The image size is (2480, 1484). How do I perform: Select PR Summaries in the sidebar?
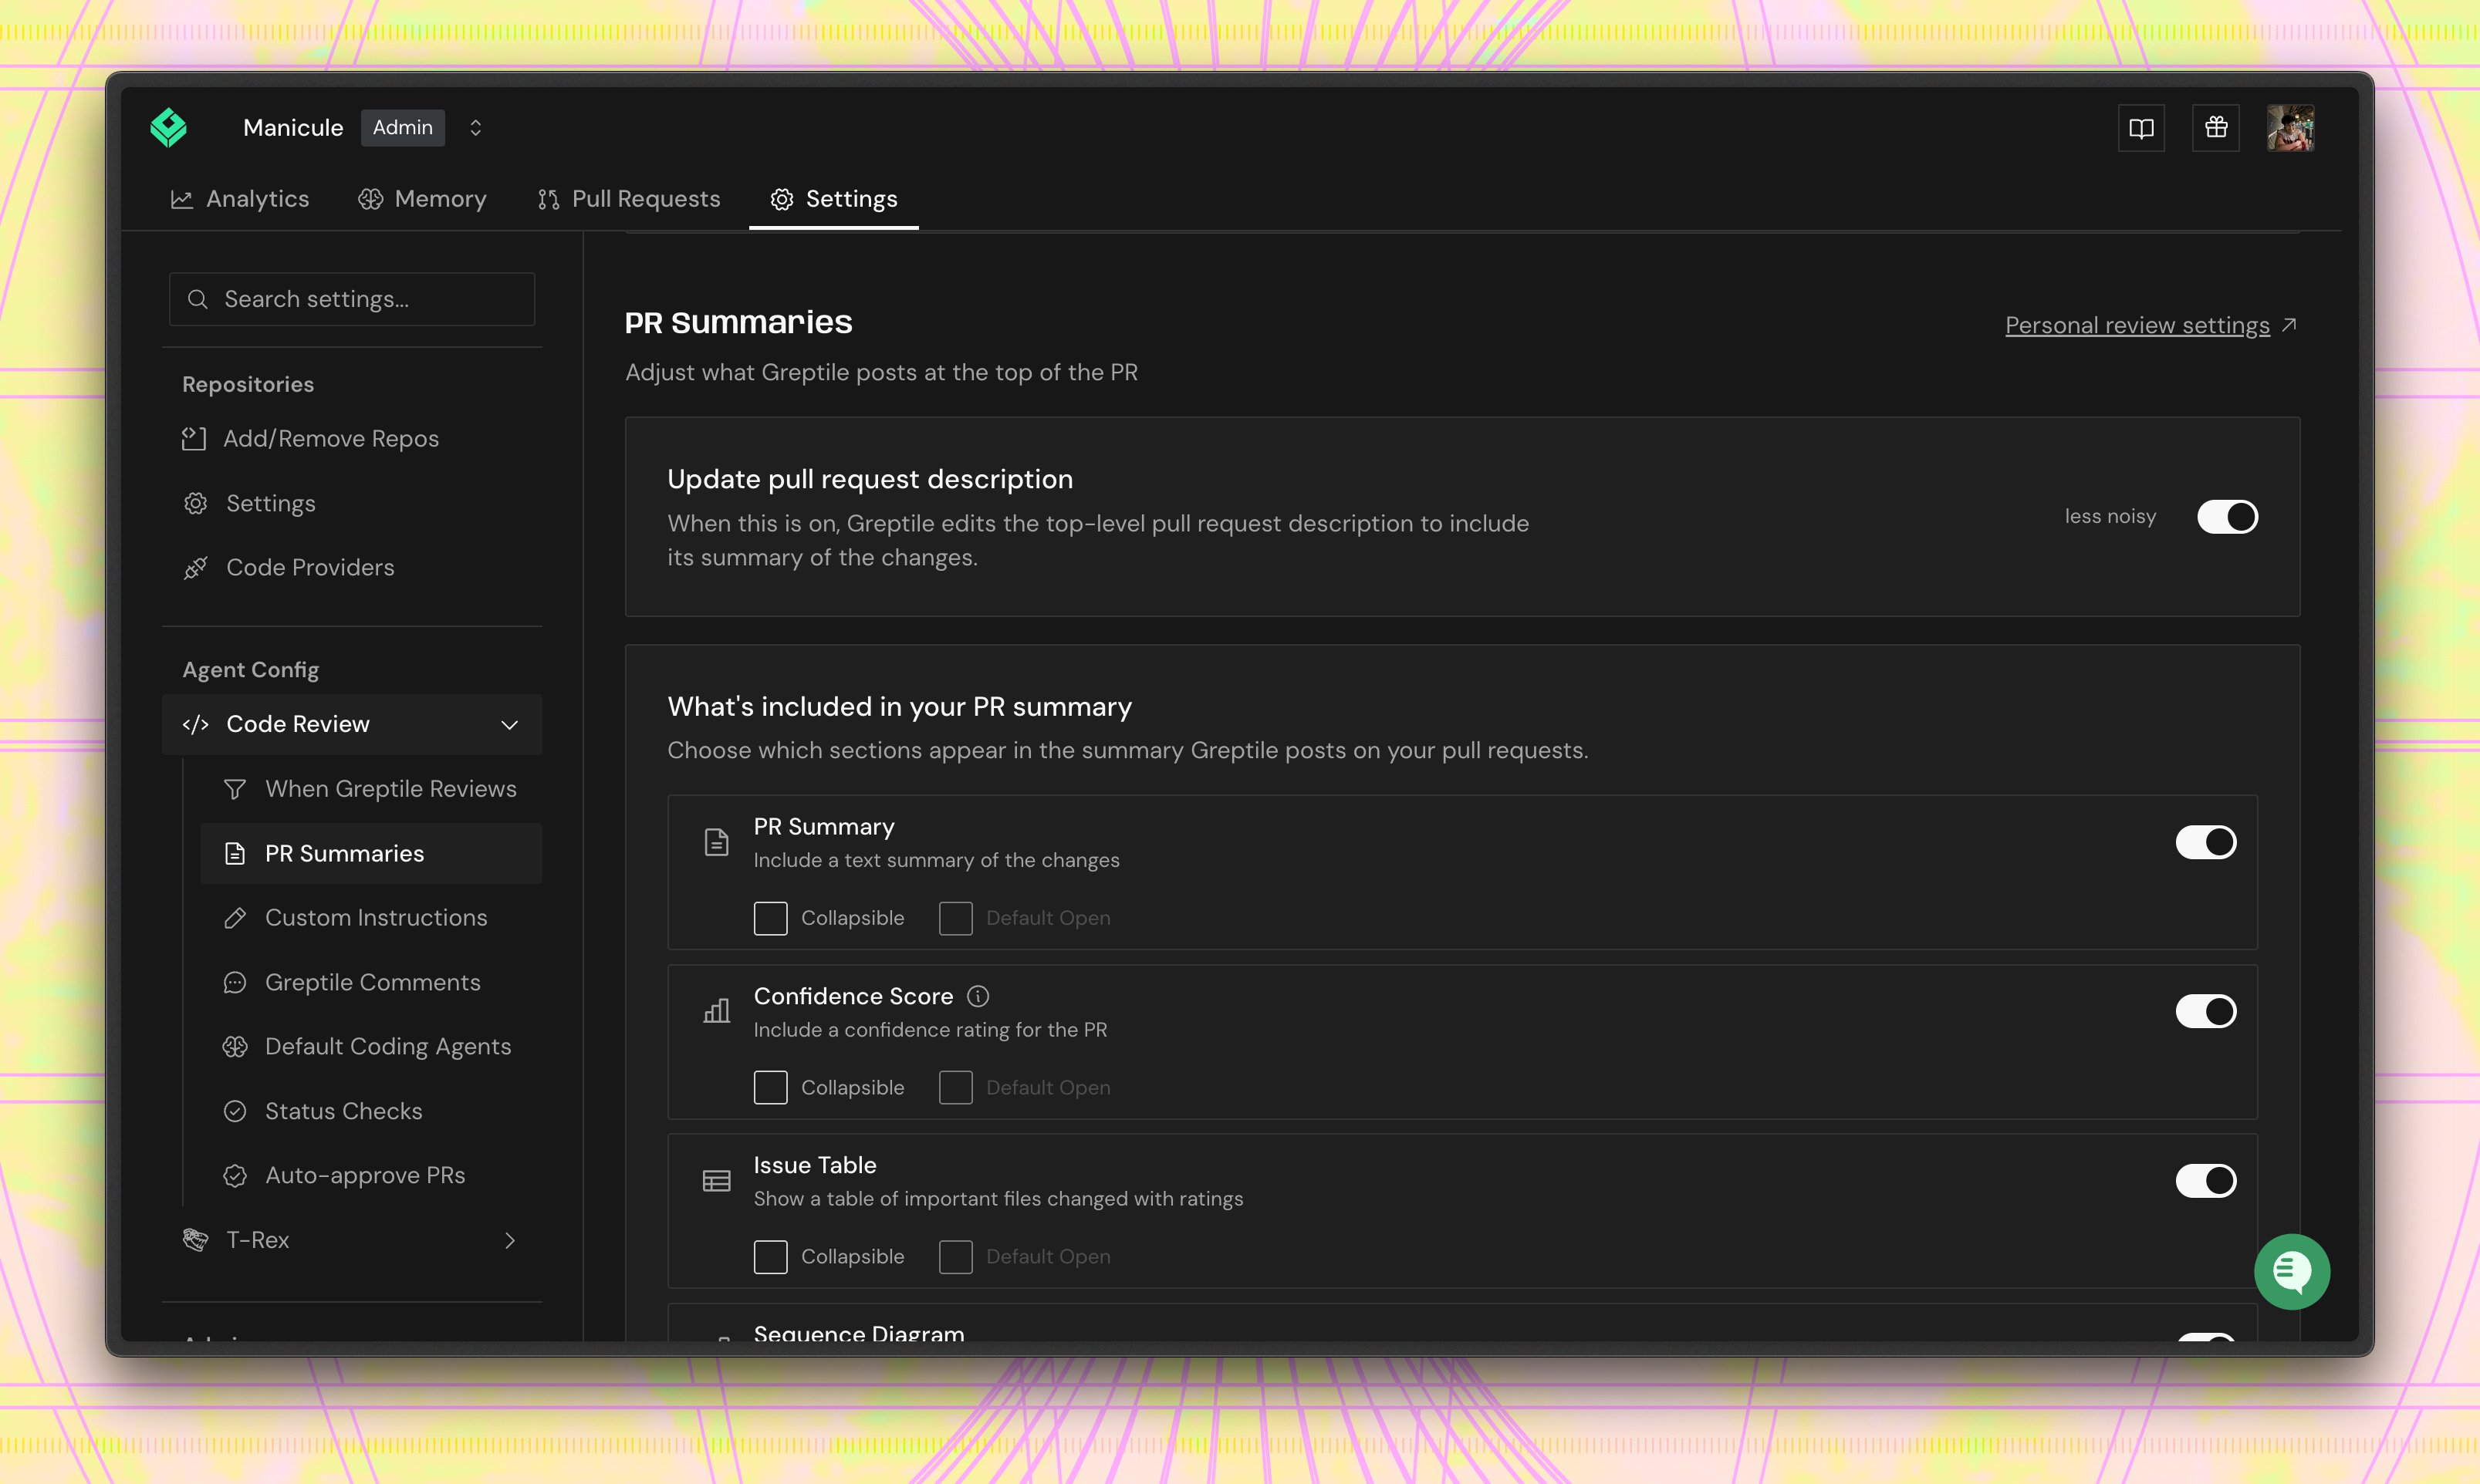coord(371,853)
